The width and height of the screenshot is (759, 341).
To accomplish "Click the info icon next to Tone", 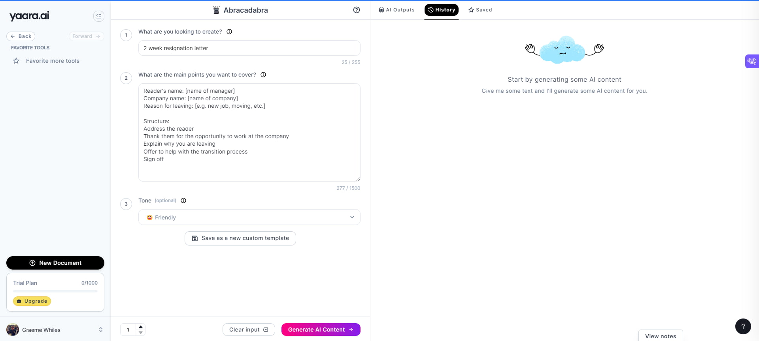I will coord(183,200).
